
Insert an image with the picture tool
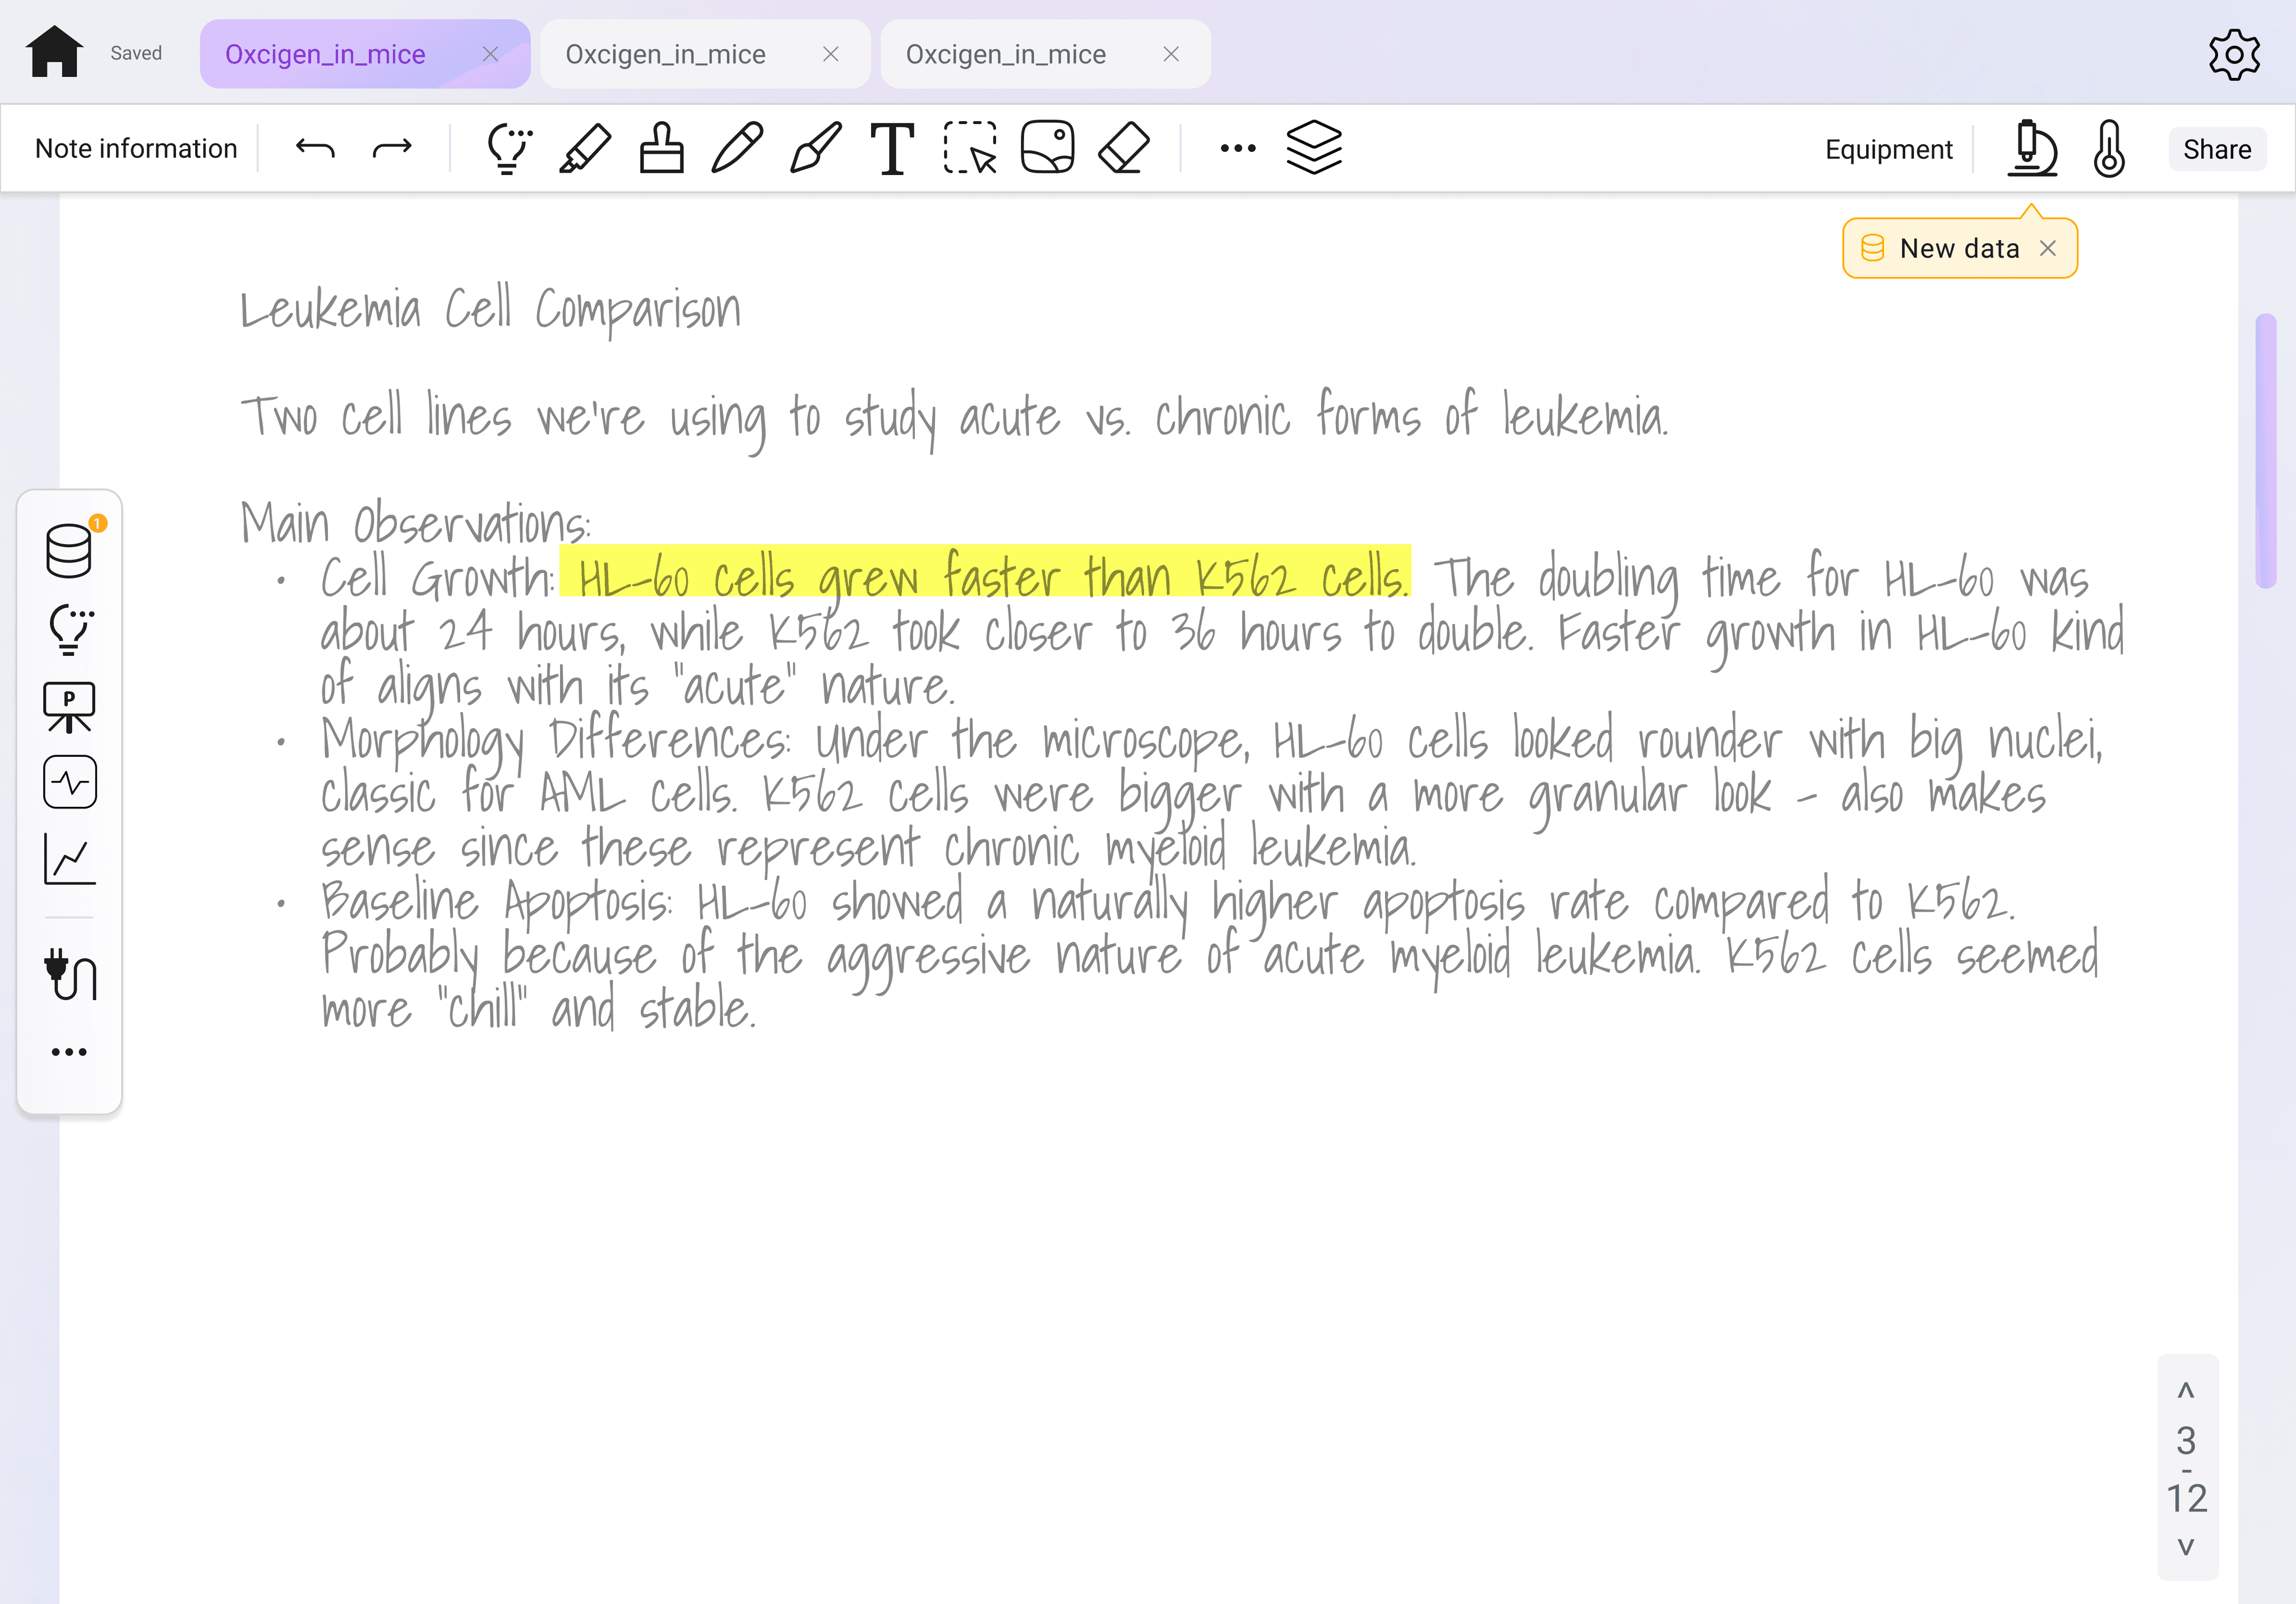(x=1047, y=148)
